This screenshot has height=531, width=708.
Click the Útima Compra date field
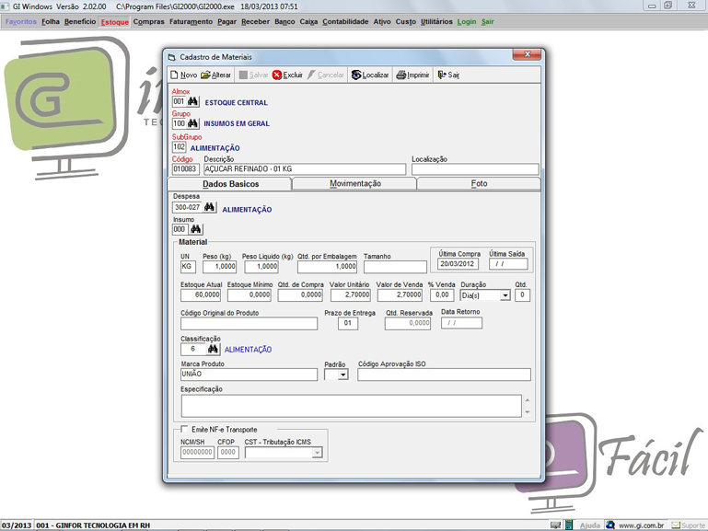click(x=458, y=264)
